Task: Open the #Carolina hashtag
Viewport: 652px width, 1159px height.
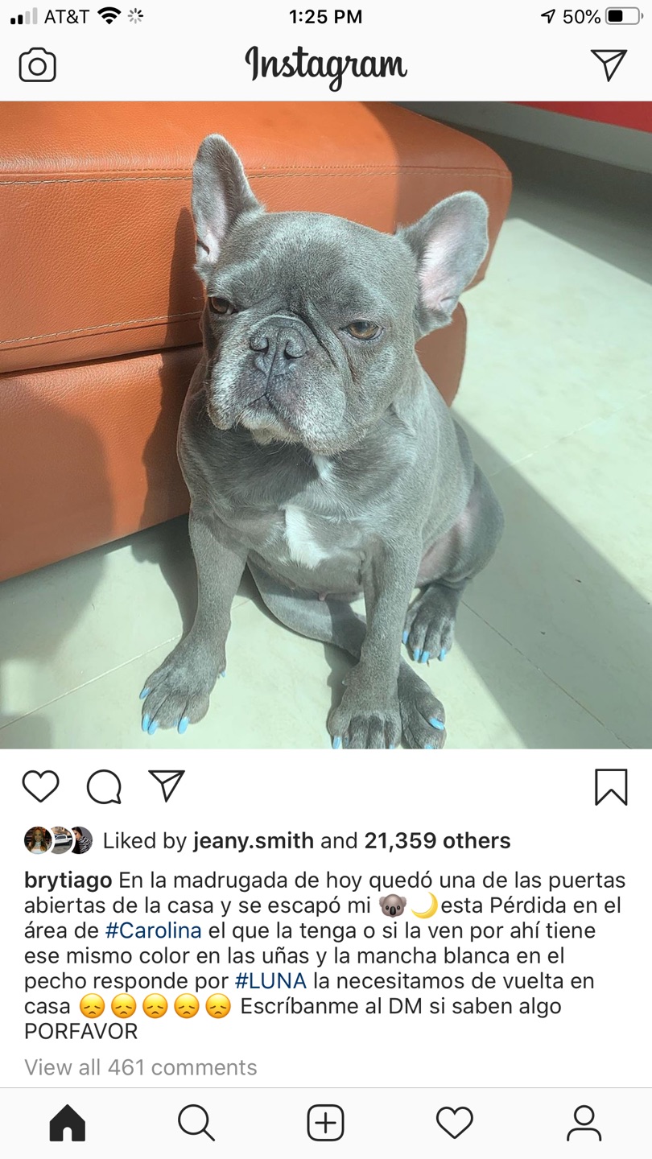Action: (x=153, y=931)
